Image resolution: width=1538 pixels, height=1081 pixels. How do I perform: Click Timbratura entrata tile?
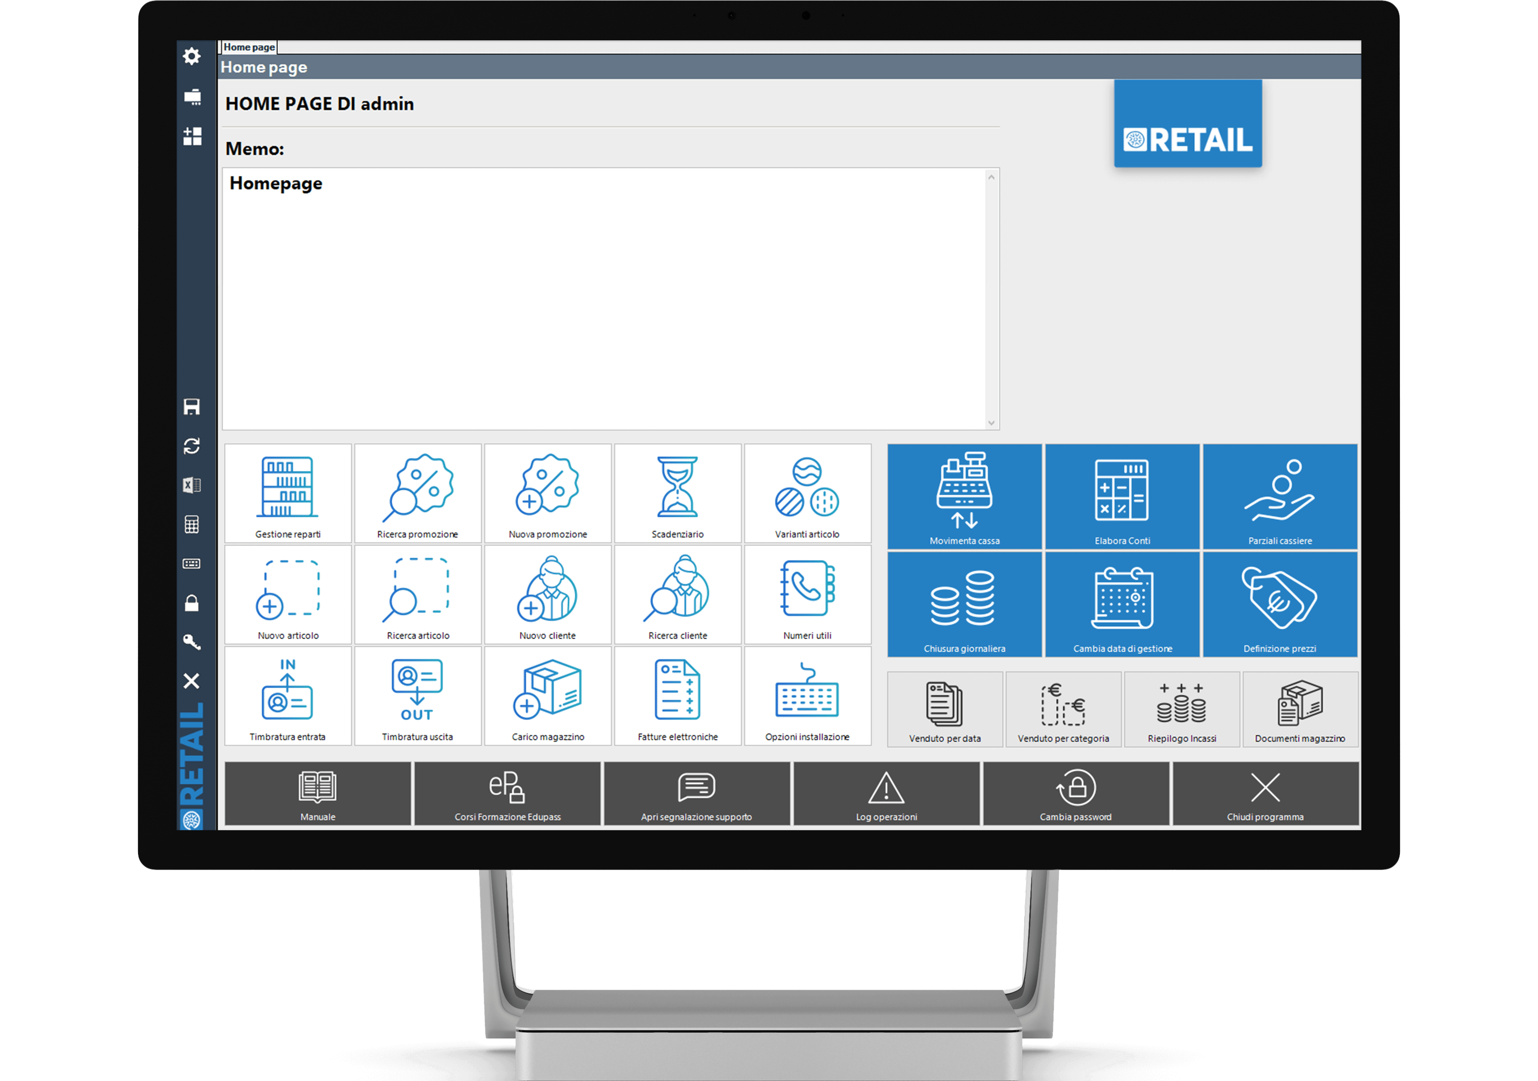click(x=288, y=696)
